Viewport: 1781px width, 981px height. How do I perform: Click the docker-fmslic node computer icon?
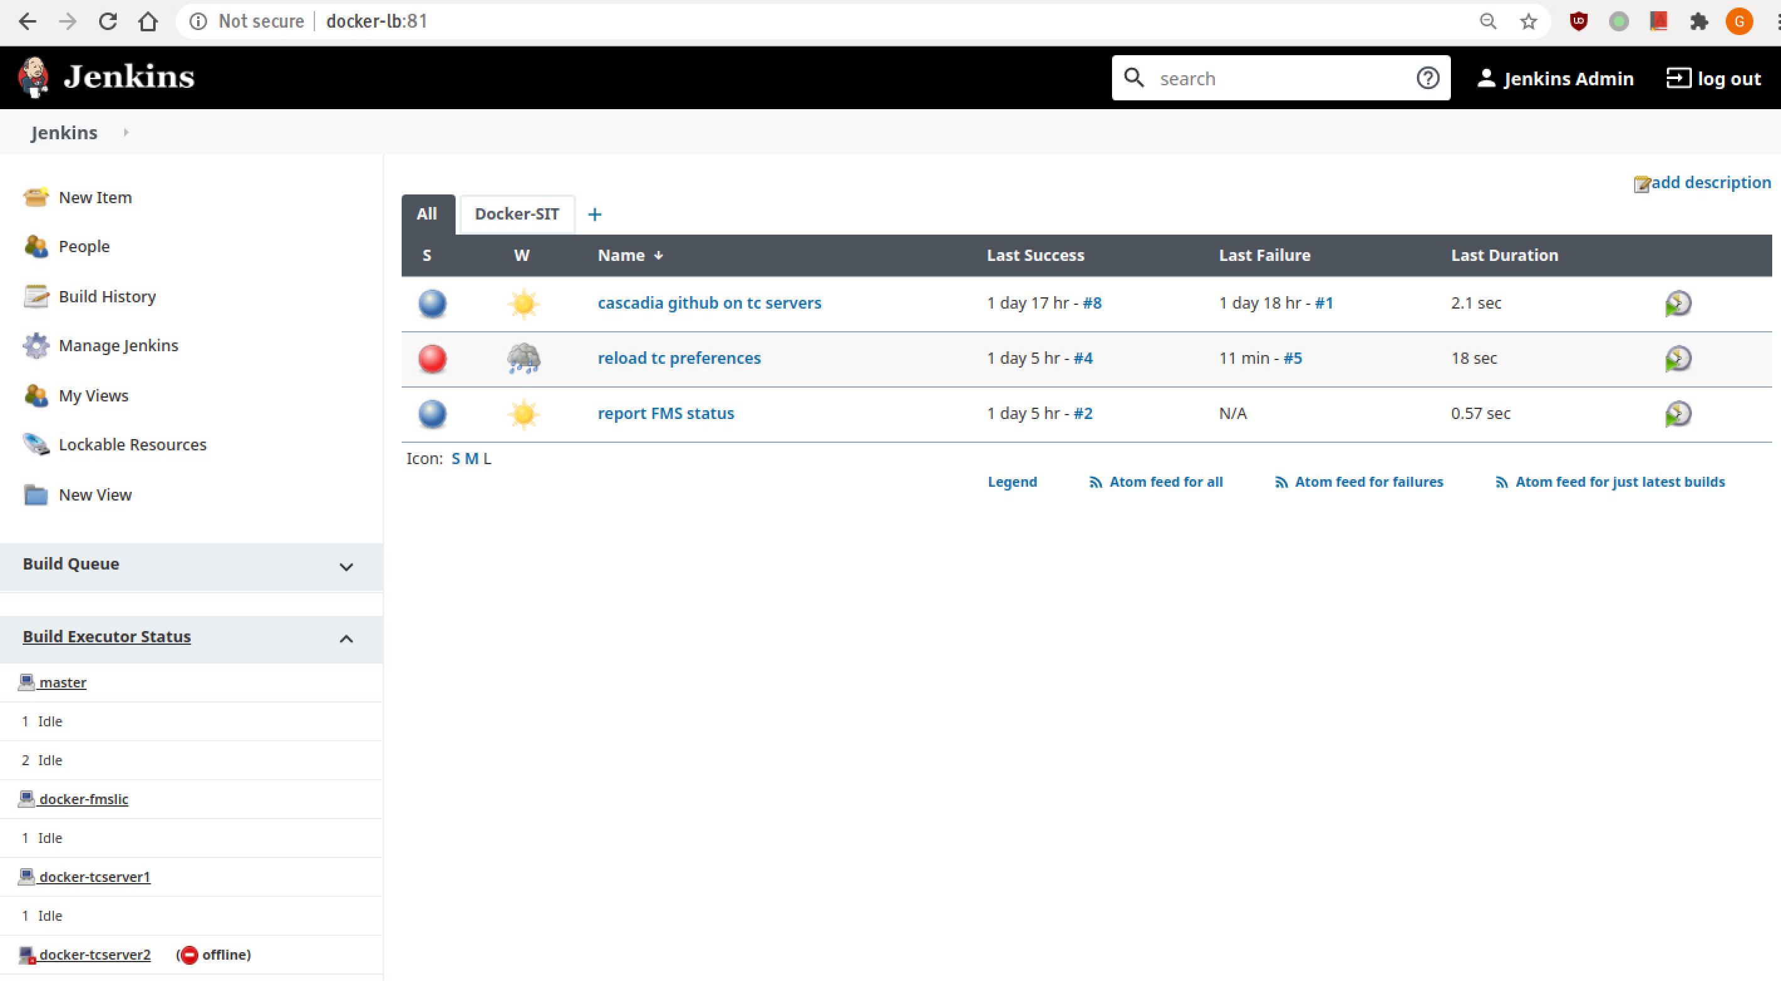pos(26,799)
